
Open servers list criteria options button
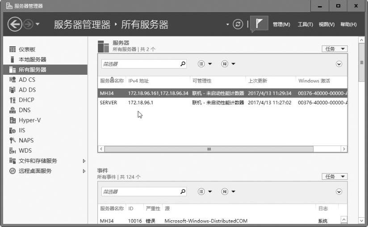click(x=201, y=64)
